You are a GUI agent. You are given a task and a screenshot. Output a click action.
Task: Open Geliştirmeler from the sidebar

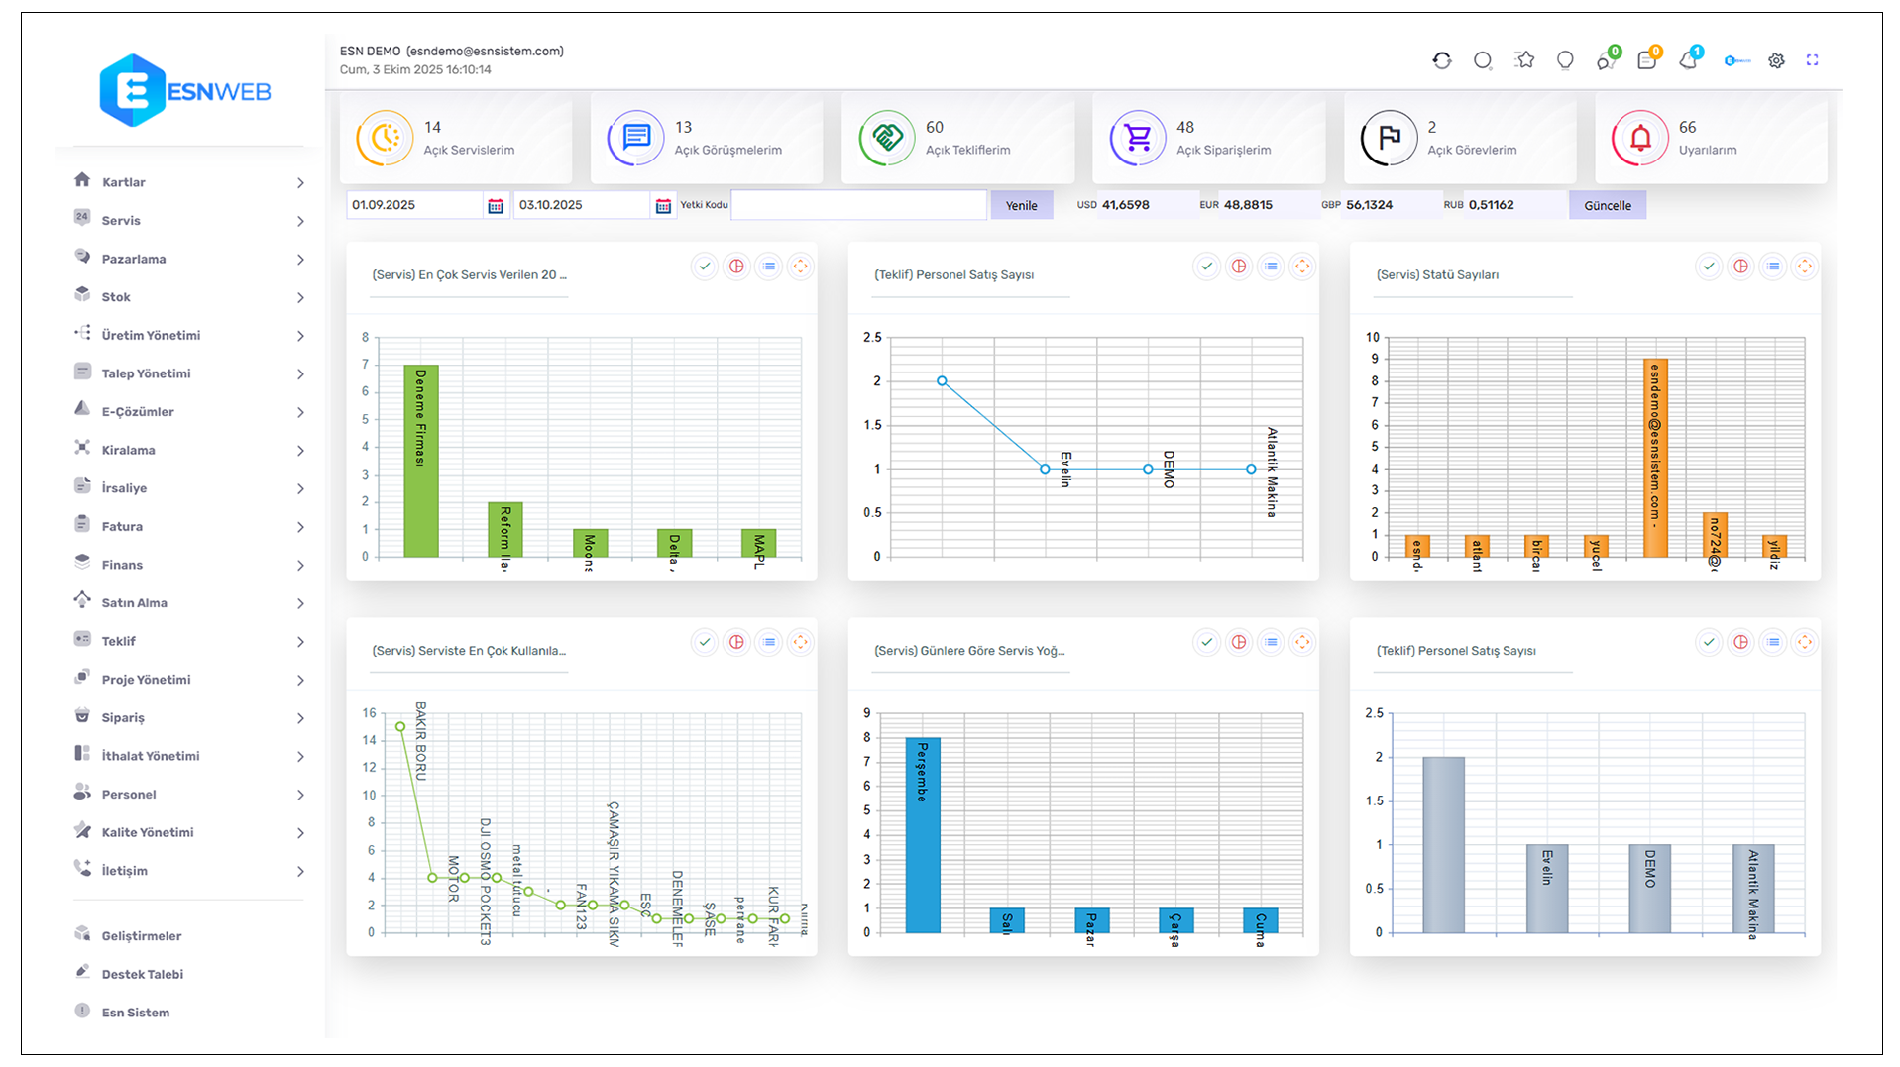[141, 935]
